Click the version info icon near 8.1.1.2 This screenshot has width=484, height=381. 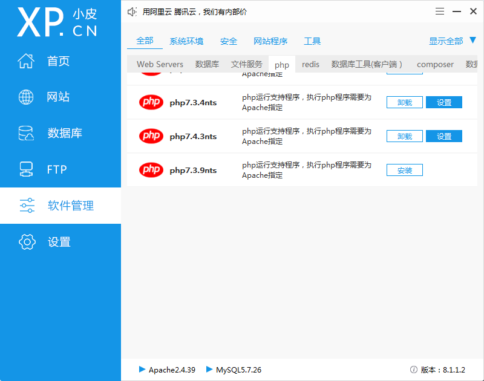coord(413,370)
